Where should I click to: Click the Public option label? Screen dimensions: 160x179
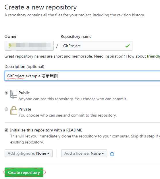pyautogui.click(x=24, y=93)
